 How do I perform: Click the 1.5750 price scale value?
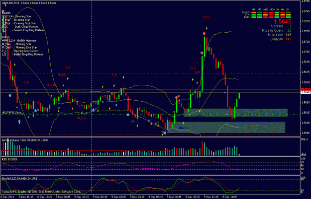pyautogui.click(x=306, y=21)
